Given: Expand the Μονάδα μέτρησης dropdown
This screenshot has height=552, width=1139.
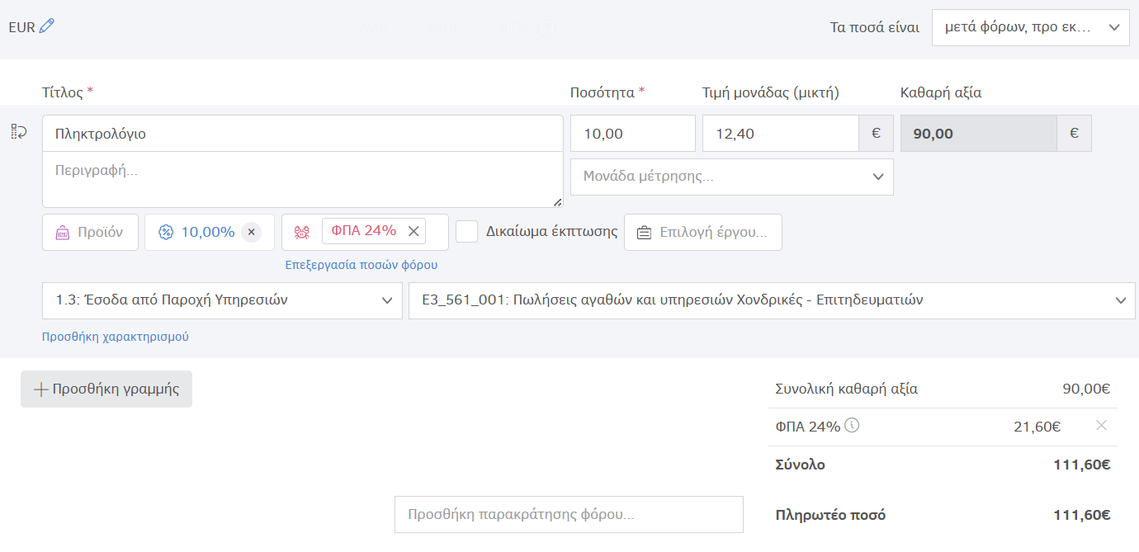Looking at the screenshot, I should pyautogui.click(x=731, y=177).
